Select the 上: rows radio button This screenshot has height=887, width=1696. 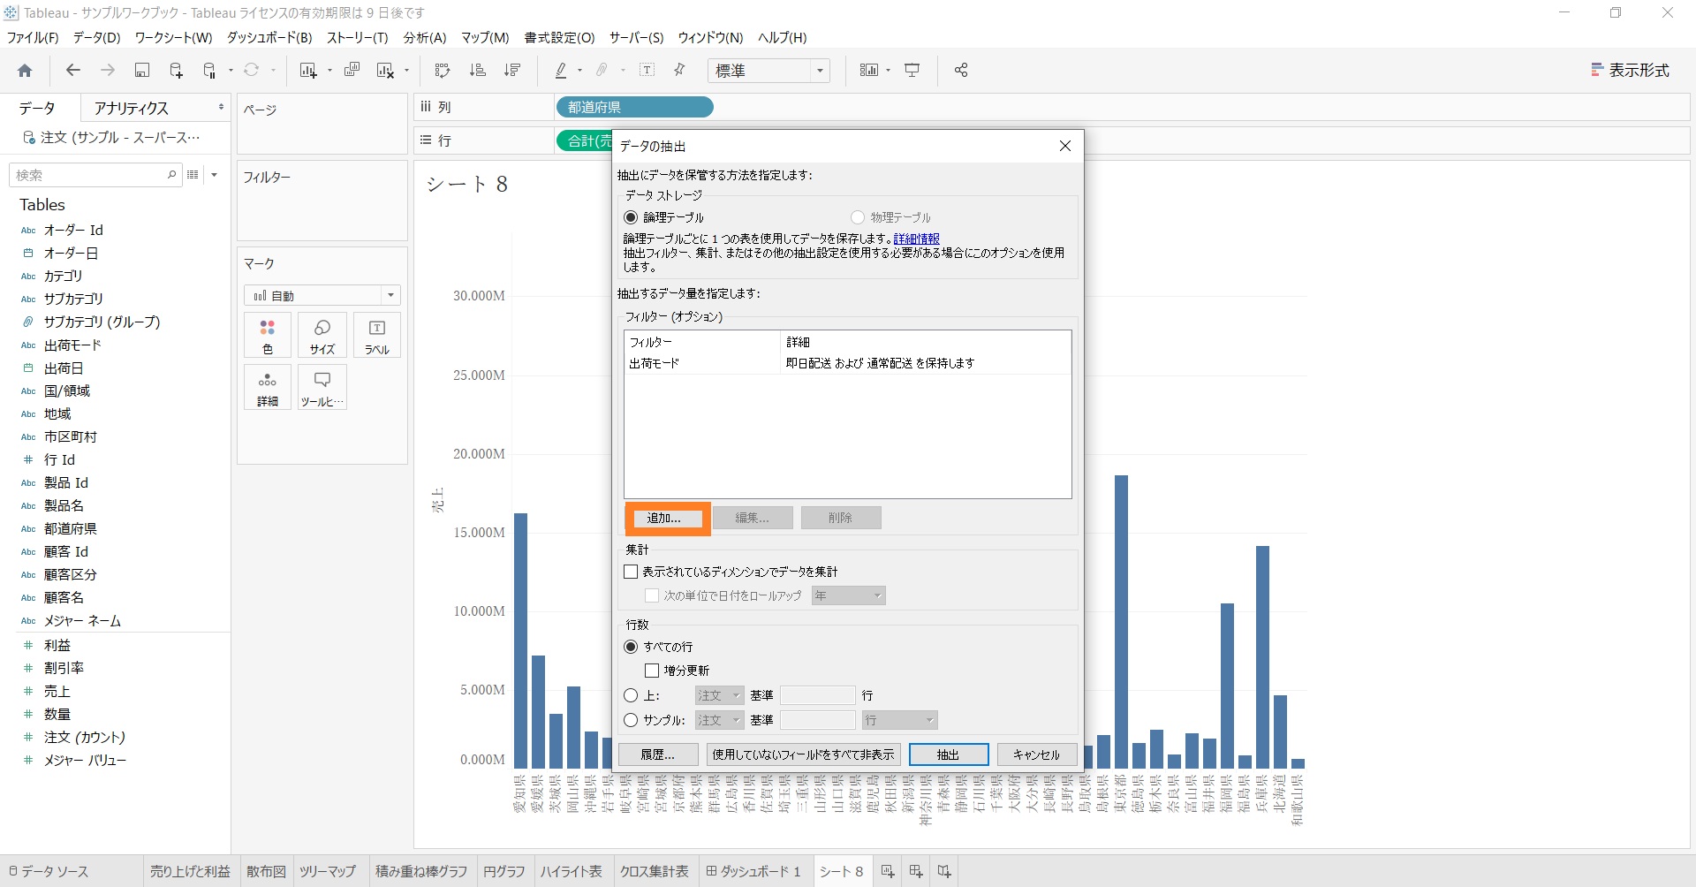pyautogui.click(x=631, y=695)
